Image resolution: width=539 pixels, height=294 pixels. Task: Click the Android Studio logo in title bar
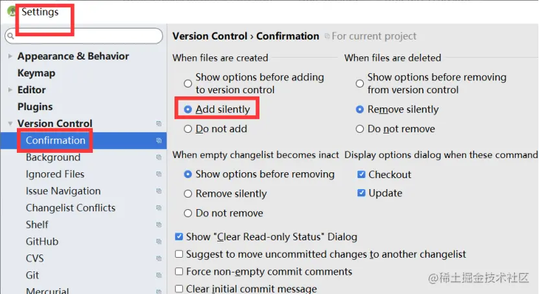(x=12, y=11)
